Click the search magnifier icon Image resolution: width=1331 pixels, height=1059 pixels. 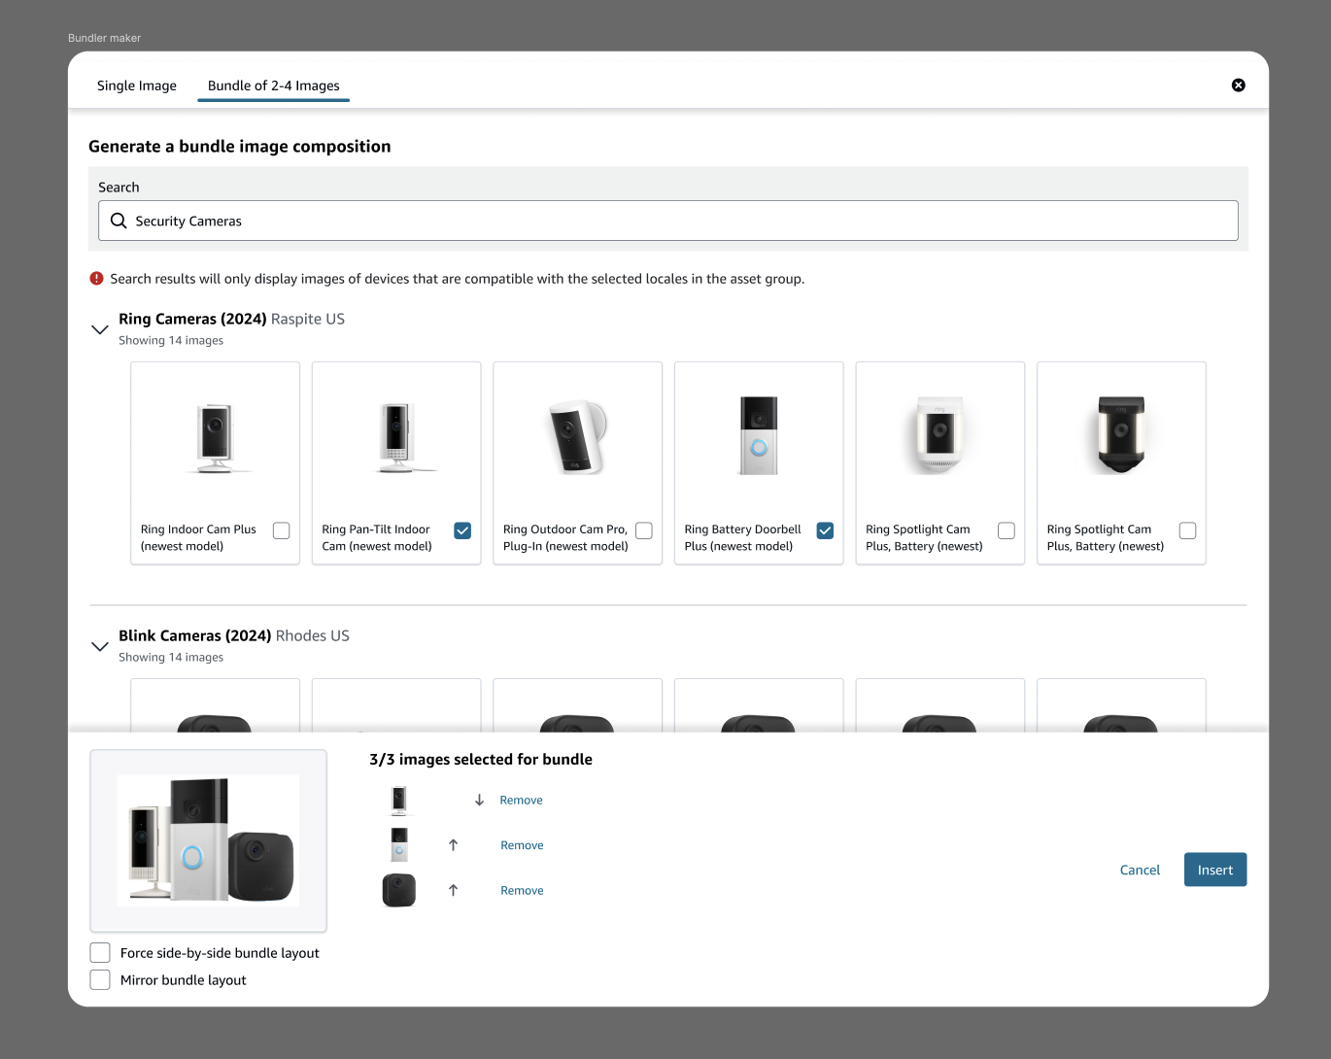pyautogui.click(x=119, y=221)
